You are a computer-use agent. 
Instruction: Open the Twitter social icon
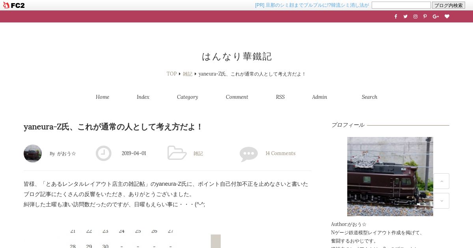405,17
